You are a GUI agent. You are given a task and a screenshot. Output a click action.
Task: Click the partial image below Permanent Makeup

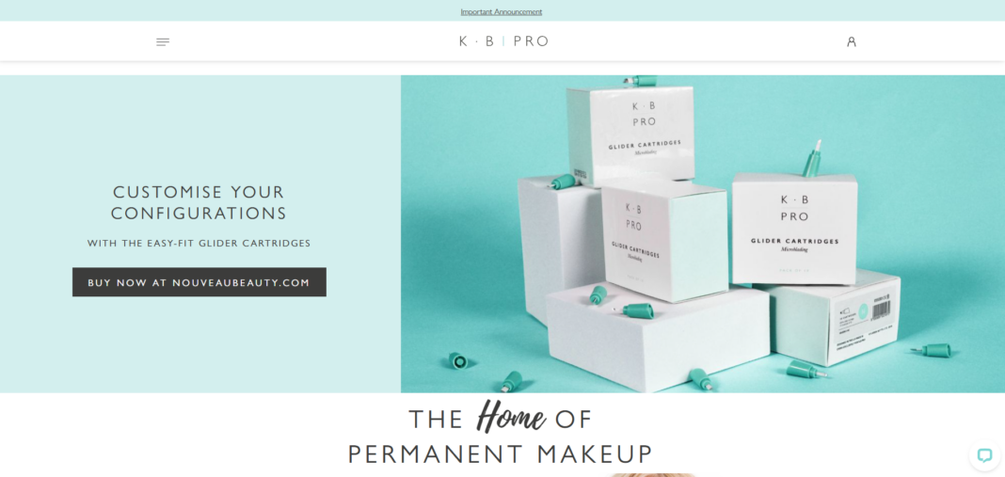[652, 475]
